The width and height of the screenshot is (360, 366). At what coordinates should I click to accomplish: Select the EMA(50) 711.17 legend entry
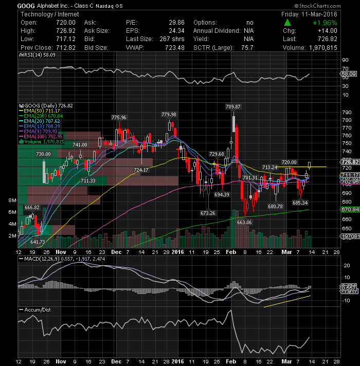pyautogui.click(x=40, y=111)
